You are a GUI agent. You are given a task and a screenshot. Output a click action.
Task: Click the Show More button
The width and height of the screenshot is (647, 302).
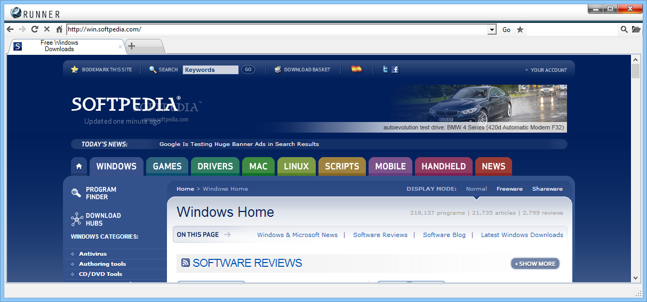coord(535,264)
